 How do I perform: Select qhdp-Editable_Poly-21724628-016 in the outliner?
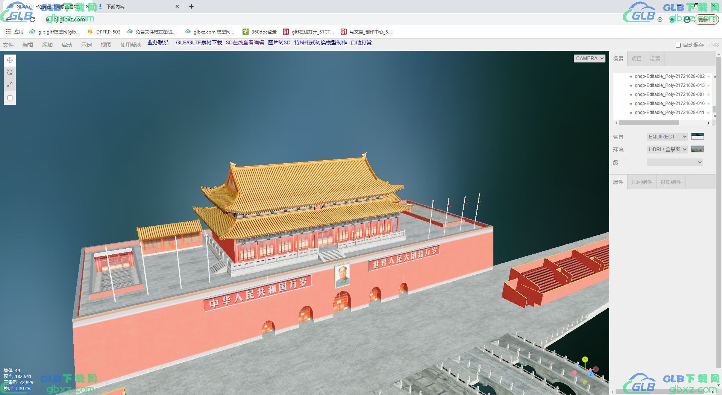663,103
